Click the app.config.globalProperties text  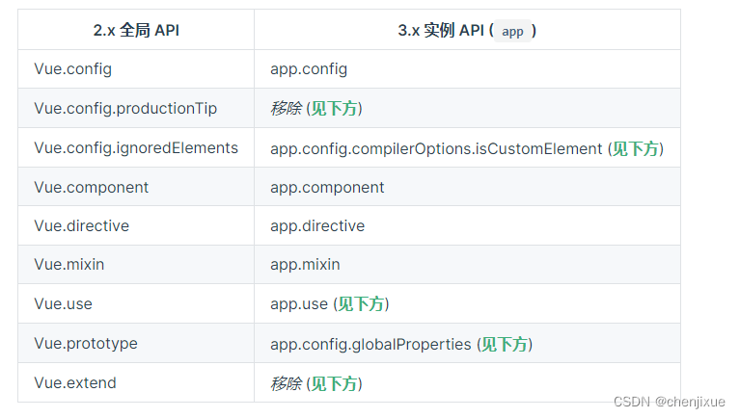[x=370, y=344]
